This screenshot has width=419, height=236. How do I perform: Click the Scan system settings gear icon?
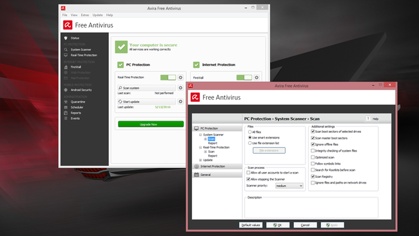[x=180, y=88]
